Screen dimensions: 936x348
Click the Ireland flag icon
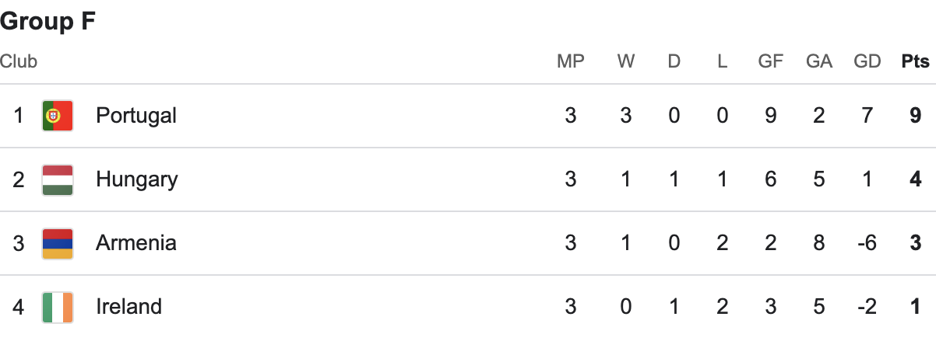click(57, 307)
